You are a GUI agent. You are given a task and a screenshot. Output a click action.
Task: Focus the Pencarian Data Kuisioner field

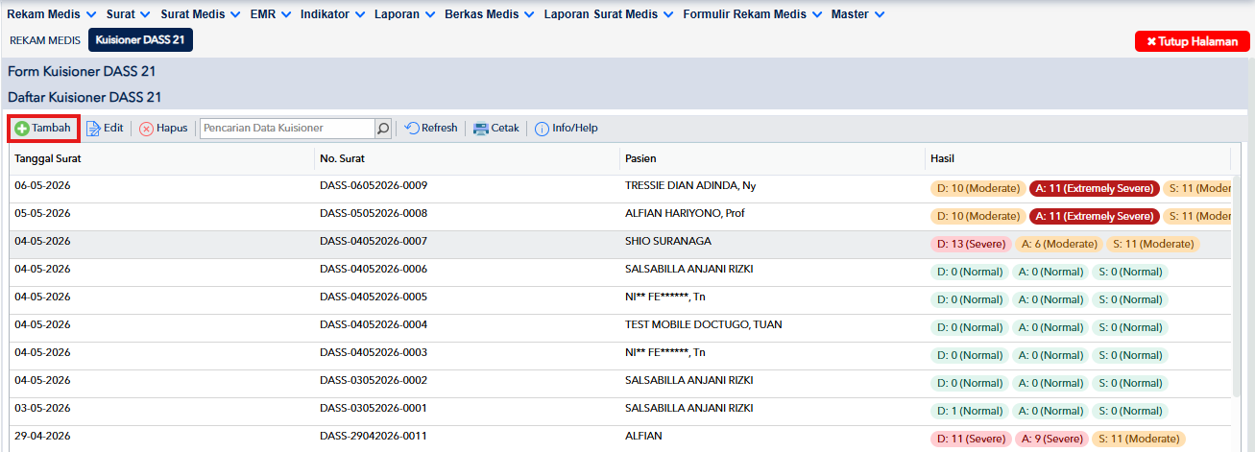pyautogui.click(x=287, y=128)
